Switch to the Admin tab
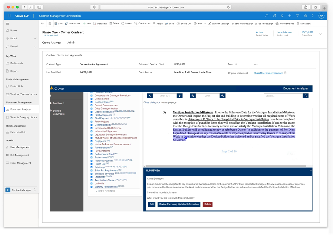Screen dimensions: 333x242 pos(71,43)
